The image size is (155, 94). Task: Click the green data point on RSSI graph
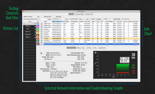point(129,64)
